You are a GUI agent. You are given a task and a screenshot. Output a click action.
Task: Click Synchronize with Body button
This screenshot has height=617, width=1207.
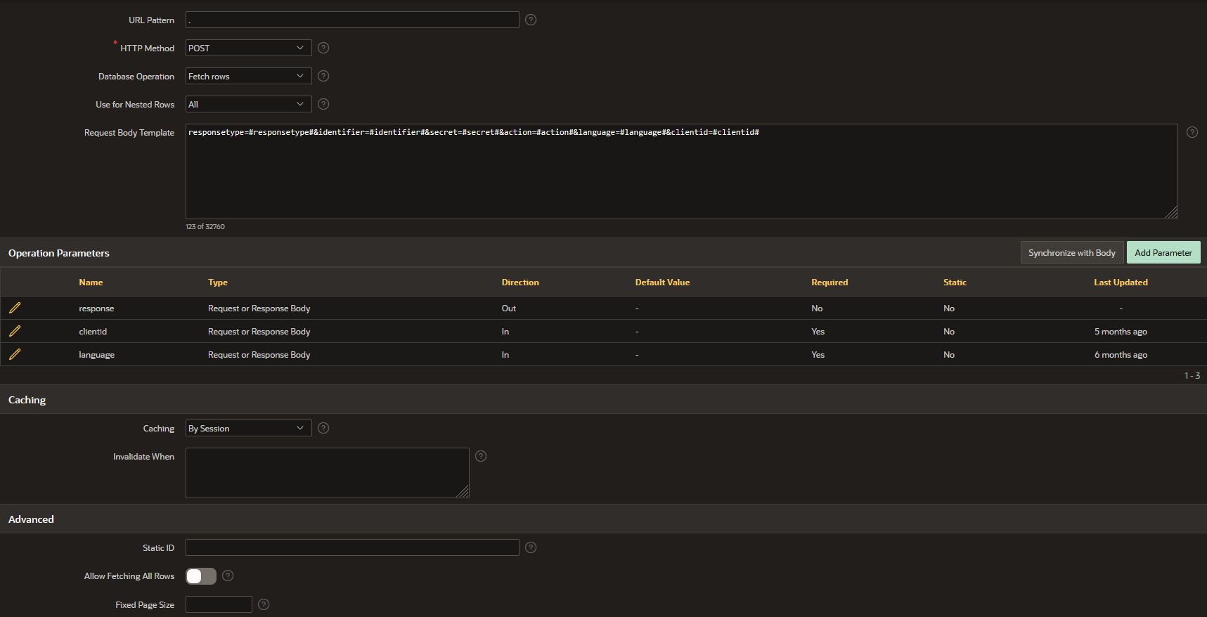(1071, 252)
